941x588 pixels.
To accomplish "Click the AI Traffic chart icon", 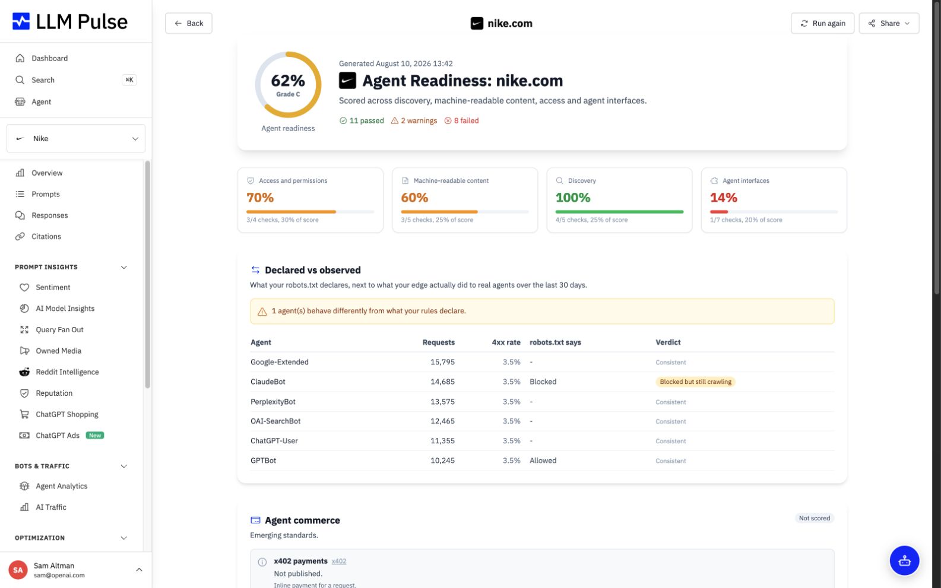I will click(24, 507).
